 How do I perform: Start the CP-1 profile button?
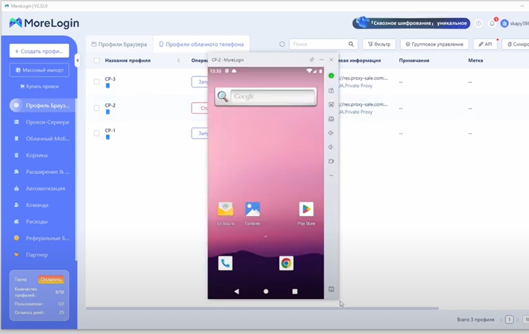coord(200,134)
